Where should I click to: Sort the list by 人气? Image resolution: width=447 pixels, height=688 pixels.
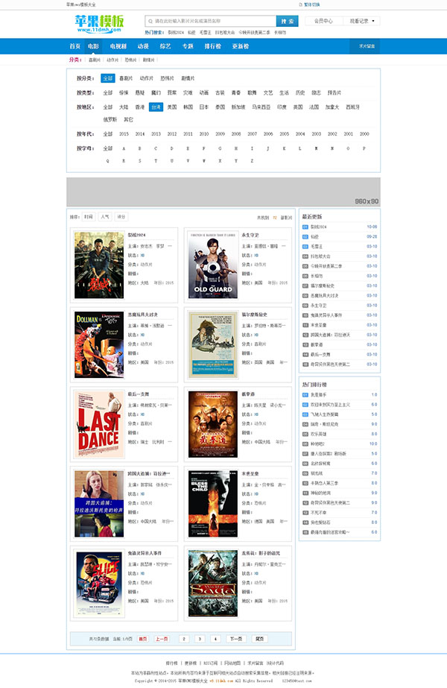point(104,217)
